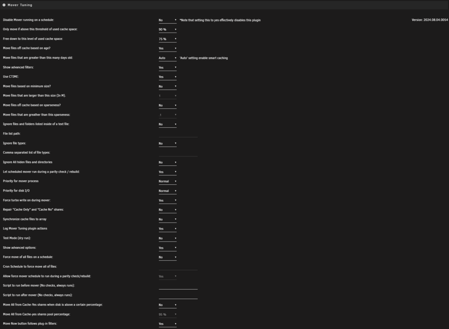Open 'Move files off cache based on sparseness' dropdown
The height and width of the screenshot is (329, 449).
click(167, 105)
